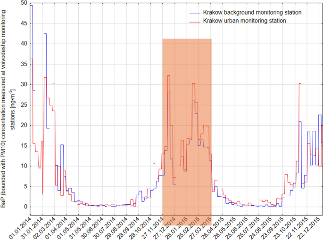Click the blue peak near 49 in January 2014
Viewport: 323px width, 240px height.
pyautogui.click(x=32, y=6)
